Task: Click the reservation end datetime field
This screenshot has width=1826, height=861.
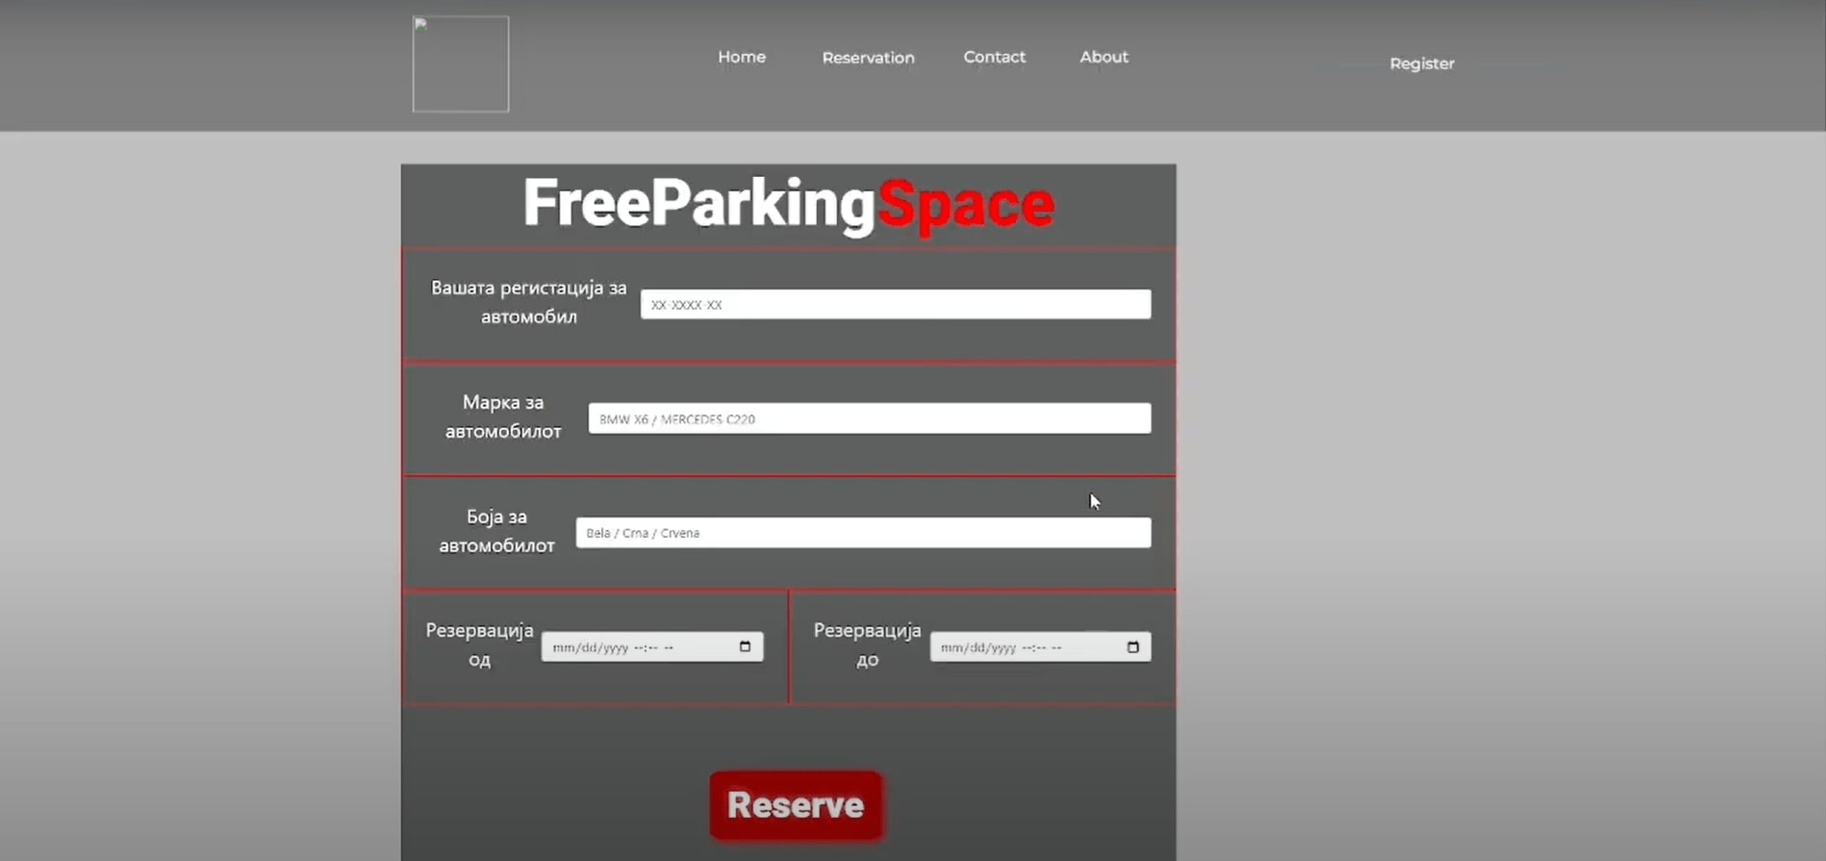Action: [1025, 646]
